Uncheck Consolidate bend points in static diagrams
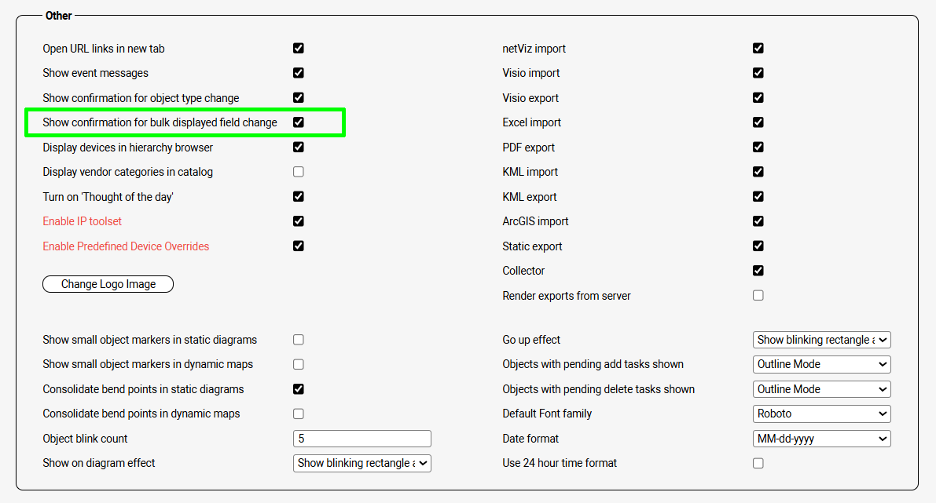 299,389
